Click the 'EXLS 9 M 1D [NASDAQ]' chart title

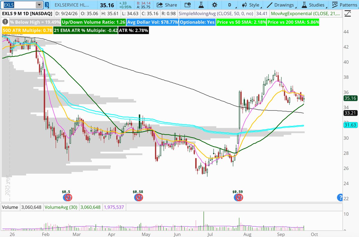tap(27, 13)
